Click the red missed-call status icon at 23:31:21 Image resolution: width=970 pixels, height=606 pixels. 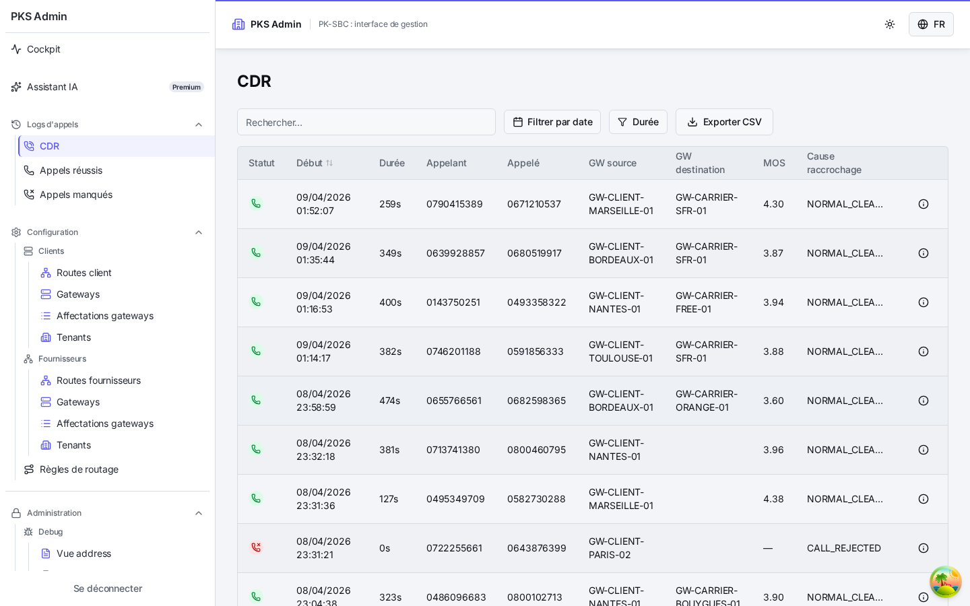[x=256, y=547]
